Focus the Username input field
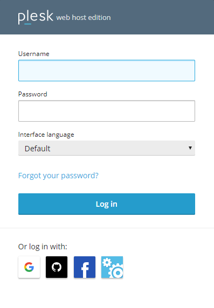Image resolution: width=214 pixels, height=308 pixels. coord(107,71)
